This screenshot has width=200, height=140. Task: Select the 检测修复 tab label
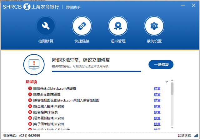pos(46,41)
